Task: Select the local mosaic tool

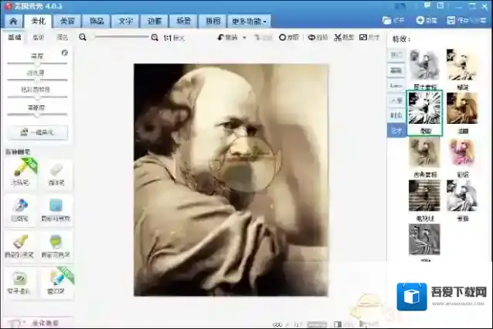Action: click(56, 209)
